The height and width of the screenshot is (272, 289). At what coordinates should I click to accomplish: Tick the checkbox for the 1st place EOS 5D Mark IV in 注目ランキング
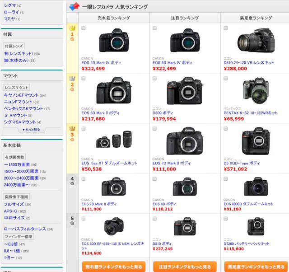click(154, 28)
